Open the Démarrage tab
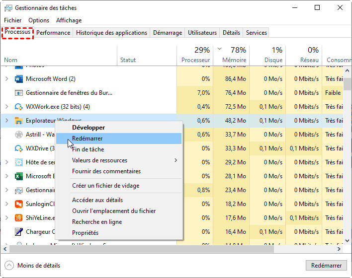352x278 pixels. coord(167,33)
